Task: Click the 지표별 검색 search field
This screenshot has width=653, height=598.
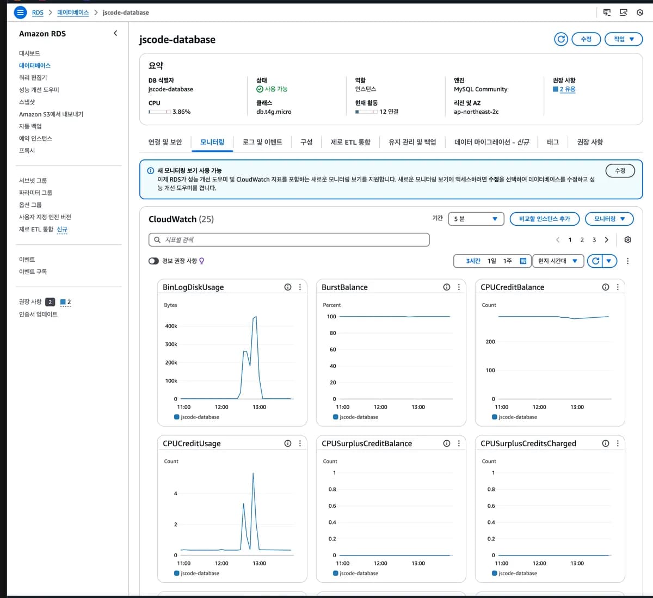Action: point(289,240)
